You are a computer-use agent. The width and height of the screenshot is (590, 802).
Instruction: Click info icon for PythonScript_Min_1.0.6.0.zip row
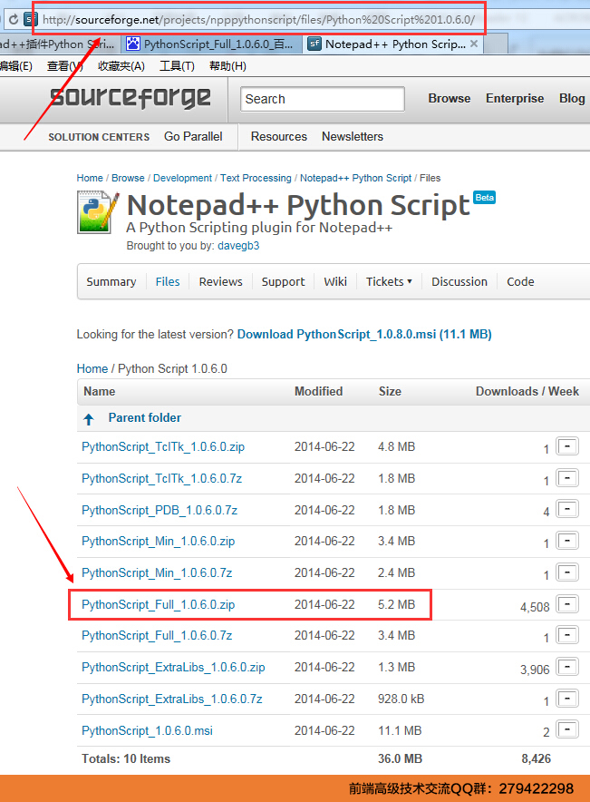(567, 541)
